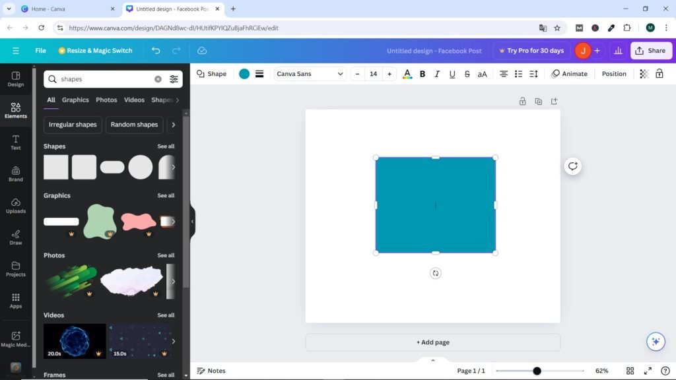Image resolution: width=676 pixels, height=380 pixels.
Task: Open the File menu
Action: click(x=40, y=51)
